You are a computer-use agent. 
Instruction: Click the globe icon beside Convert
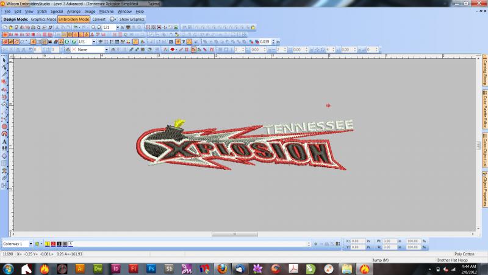[x=112, y=20]
